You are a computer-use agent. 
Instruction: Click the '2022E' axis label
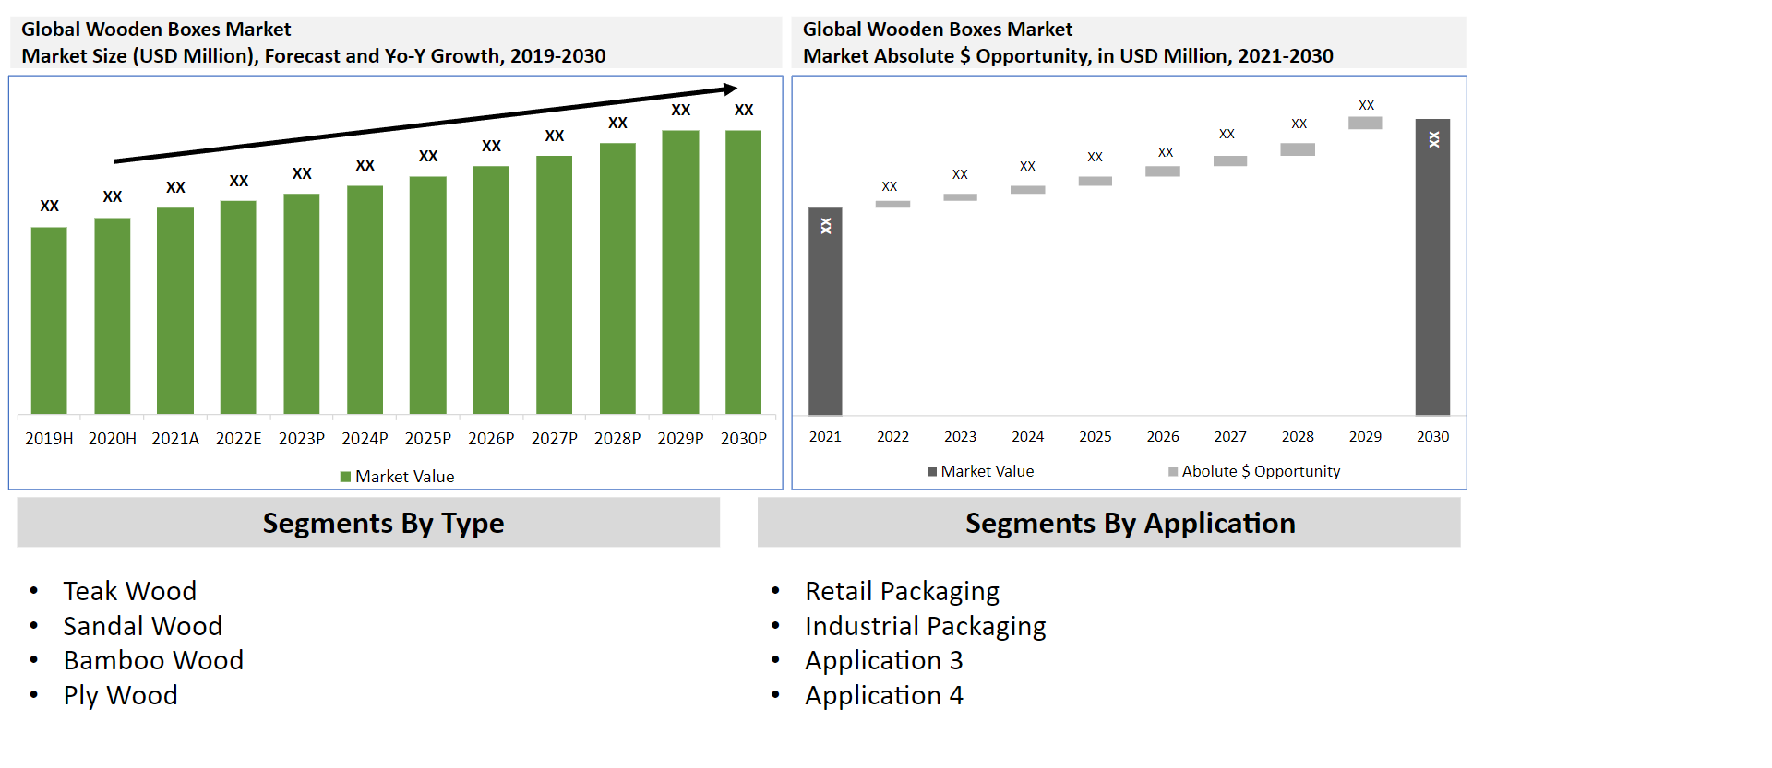coord(238,439)
